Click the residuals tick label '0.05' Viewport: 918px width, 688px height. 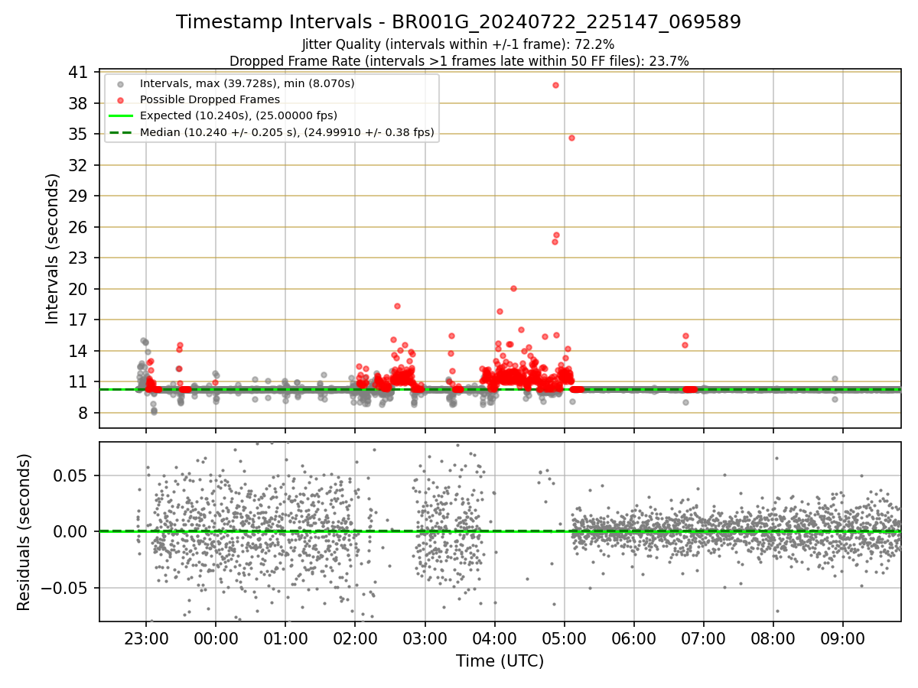click(70, 475)
